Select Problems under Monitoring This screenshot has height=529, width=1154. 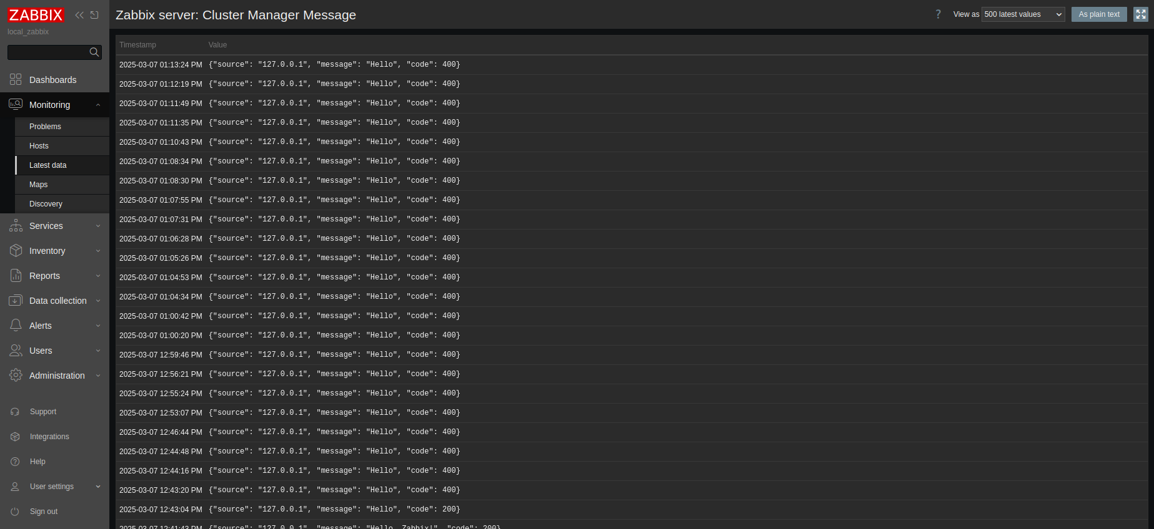point(45,127)
